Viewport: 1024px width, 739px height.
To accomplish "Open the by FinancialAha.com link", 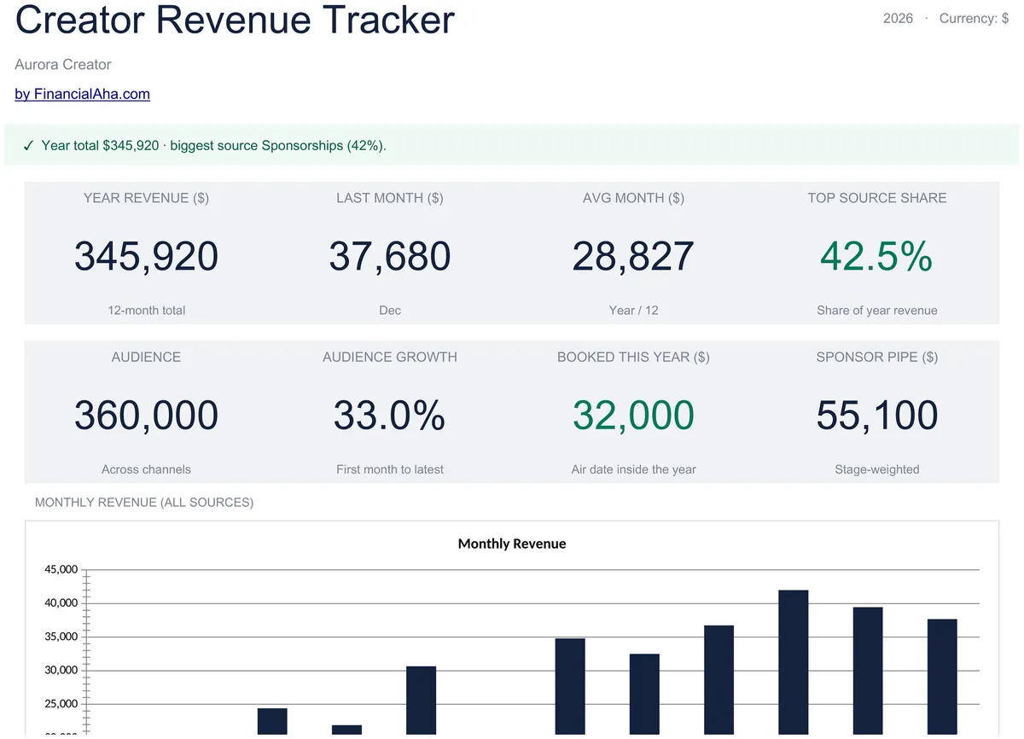I will (x=82, y=94).
